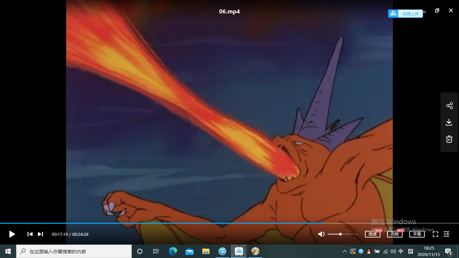Open the 字幕 subtitle options
The height and width of the screenshot is (258, 459).
coord(417,234)
